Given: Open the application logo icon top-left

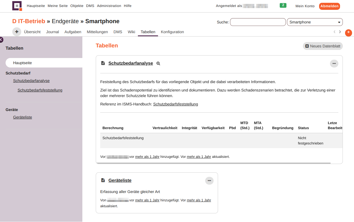Looking at the screenshot, I should pos(17,6).
